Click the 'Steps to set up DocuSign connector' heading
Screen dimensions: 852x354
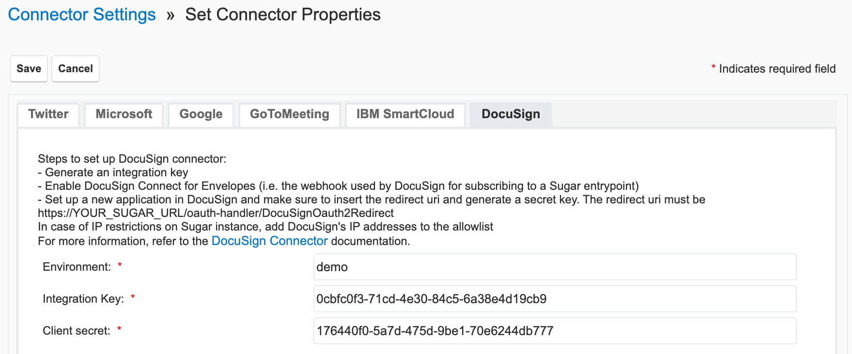click(132, 159)
